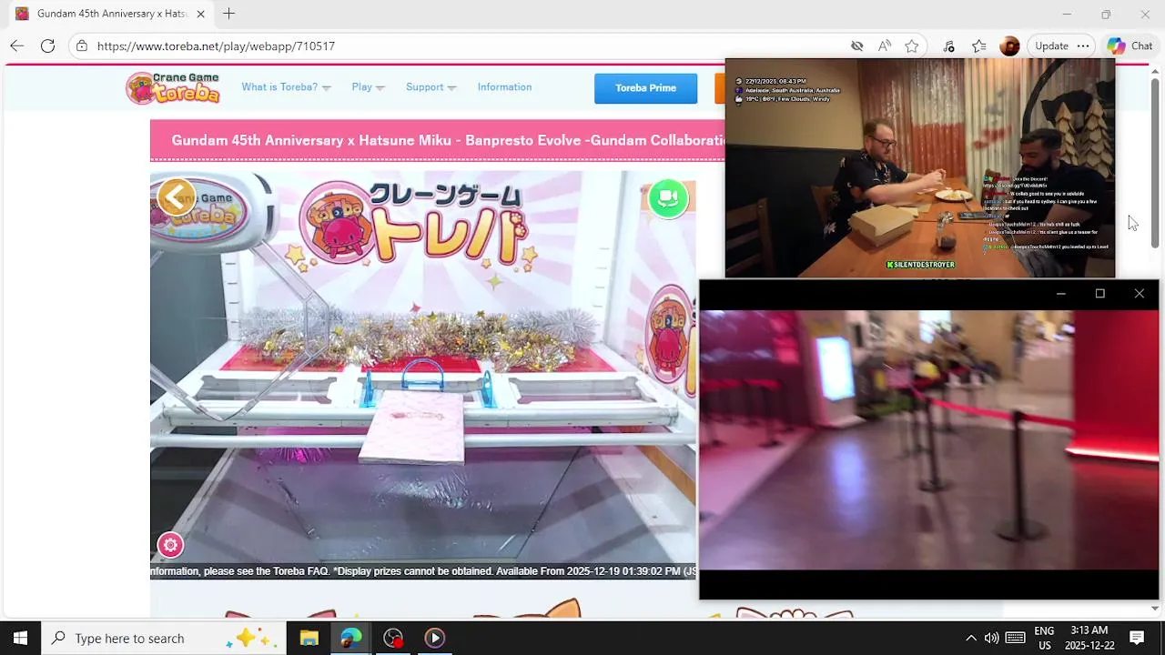1165x655 pixels.
Task: Click the scrollbar down arrow
Action: tap(1155, 609)
